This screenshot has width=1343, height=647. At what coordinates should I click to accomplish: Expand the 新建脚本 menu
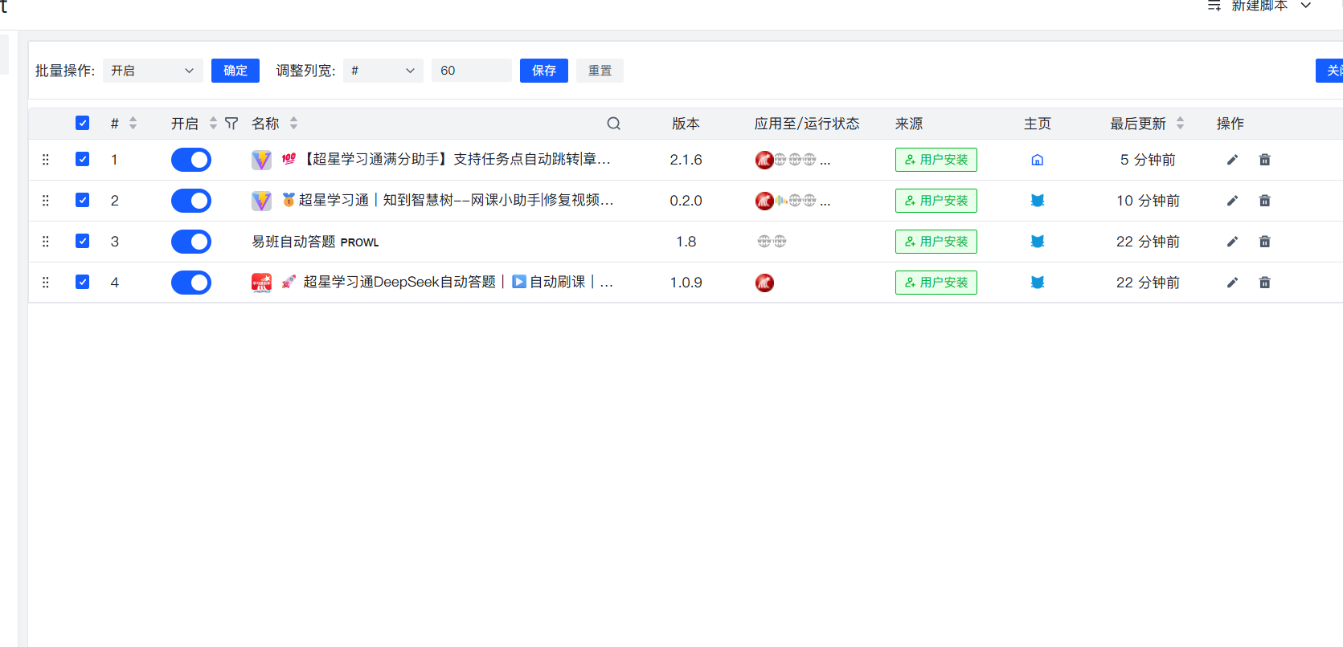tap(1259, 6)
